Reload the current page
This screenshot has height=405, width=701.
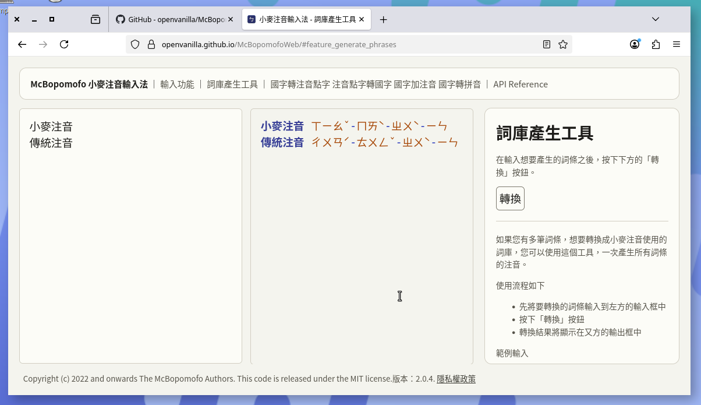pos(65,44)
